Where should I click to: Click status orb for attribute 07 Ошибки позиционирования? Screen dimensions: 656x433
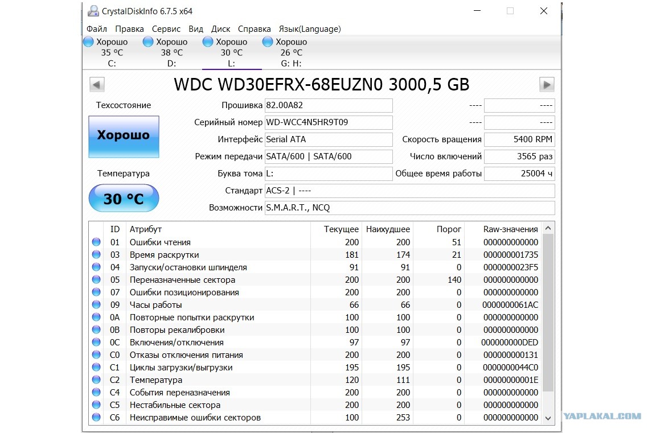(x=96, y=292)
